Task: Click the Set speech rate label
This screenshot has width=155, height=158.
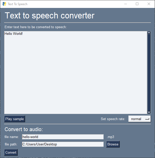Action: 113,119
